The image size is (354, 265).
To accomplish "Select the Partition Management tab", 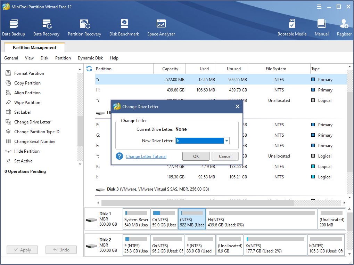I will 34,47.
